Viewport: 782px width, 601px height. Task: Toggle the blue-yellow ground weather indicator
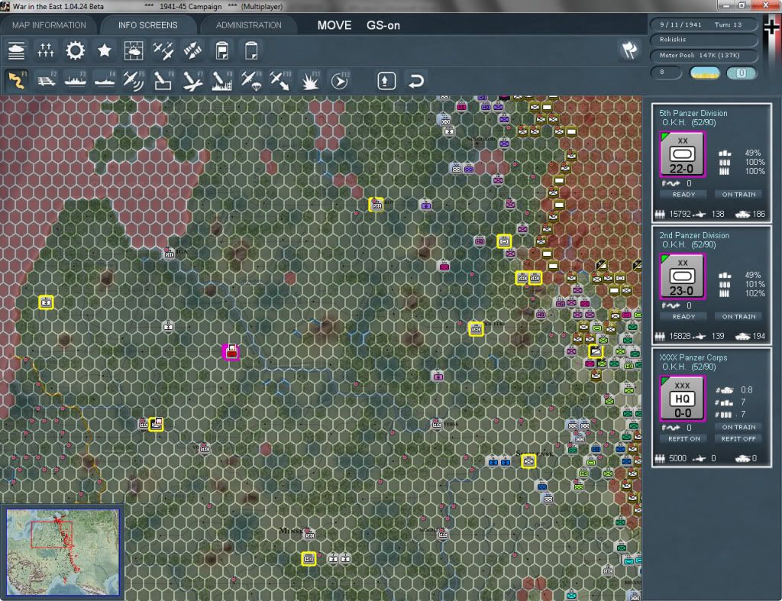[704, 73]
